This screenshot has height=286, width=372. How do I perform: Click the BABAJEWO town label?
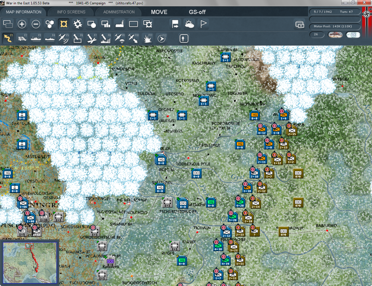point(326,225)
